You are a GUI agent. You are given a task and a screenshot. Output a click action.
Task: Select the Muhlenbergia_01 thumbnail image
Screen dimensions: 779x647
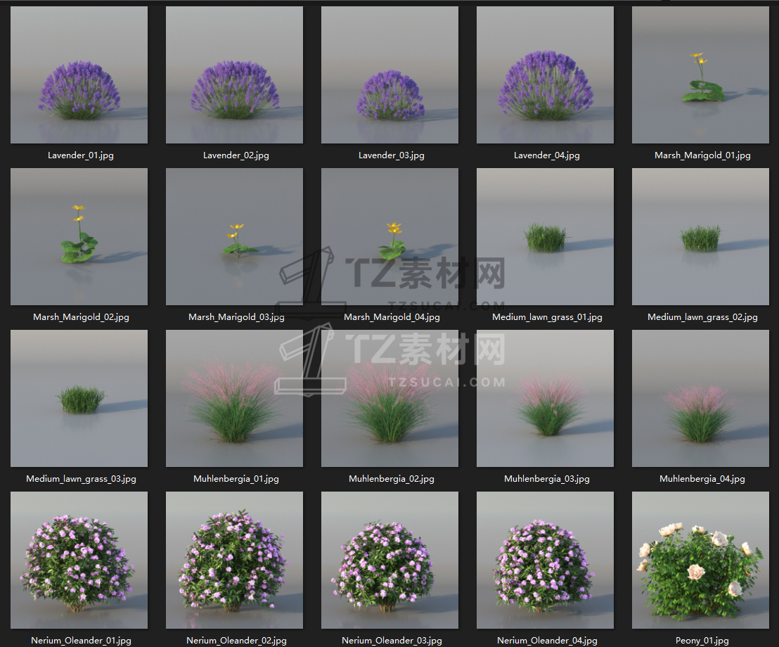[235, 399]
